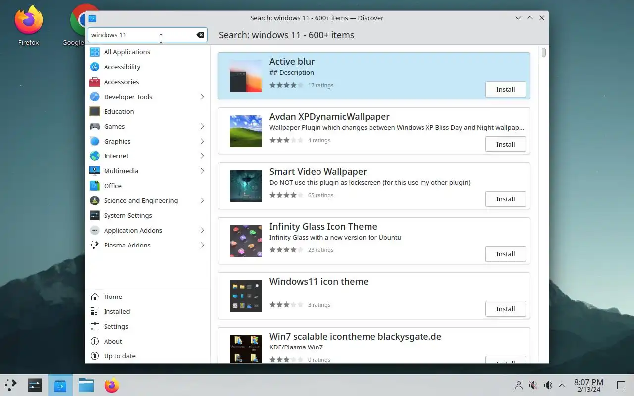Click the Application Addons icon
The image size is (634, 396).
coord(95,230)
